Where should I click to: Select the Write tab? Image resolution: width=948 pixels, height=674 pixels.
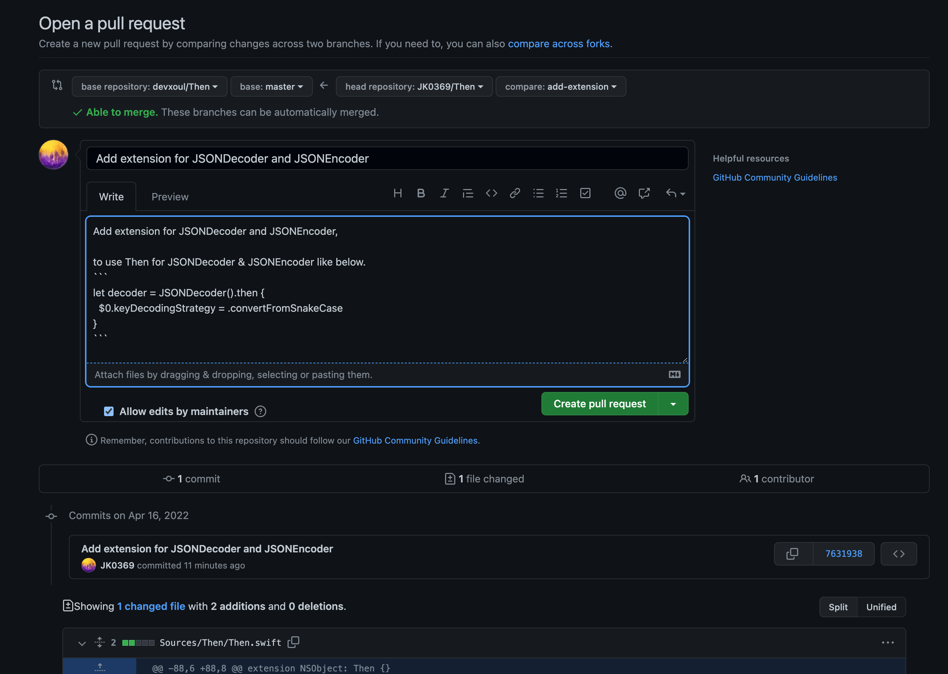pos(111,197)
